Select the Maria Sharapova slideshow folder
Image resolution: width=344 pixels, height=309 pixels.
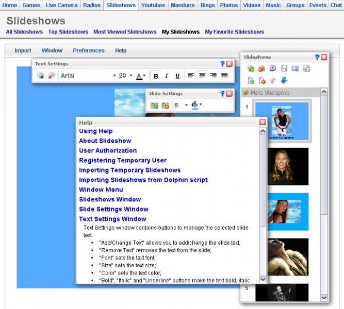(x=281, y=93)
